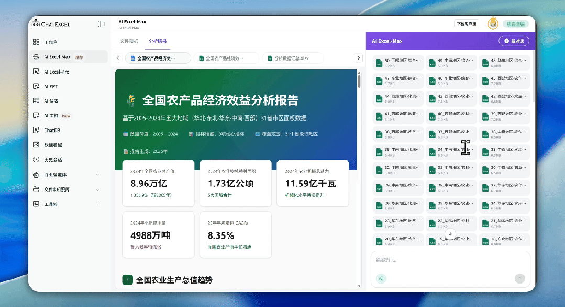Open the user avatar with crown
The width and height of the screenshot is (565, 307).
point(493,23)
